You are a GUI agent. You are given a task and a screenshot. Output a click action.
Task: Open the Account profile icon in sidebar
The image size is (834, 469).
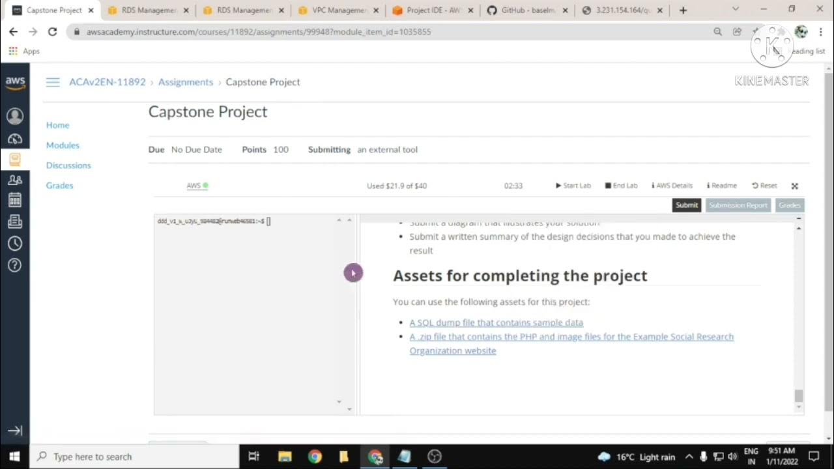pos(15,116)
